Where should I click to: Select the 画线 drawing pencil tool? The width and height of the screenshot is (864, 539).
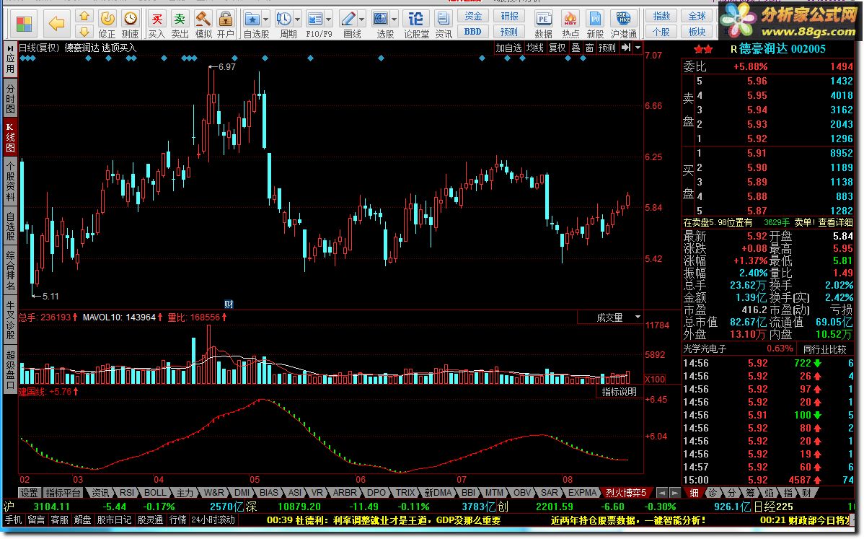pyautogui.click(x=348, y=25)
